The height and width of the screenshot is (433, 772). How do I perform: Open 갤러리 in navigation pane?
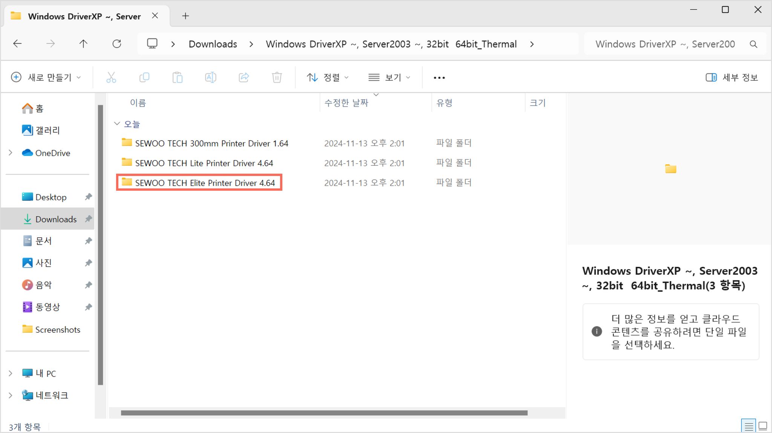41,130
